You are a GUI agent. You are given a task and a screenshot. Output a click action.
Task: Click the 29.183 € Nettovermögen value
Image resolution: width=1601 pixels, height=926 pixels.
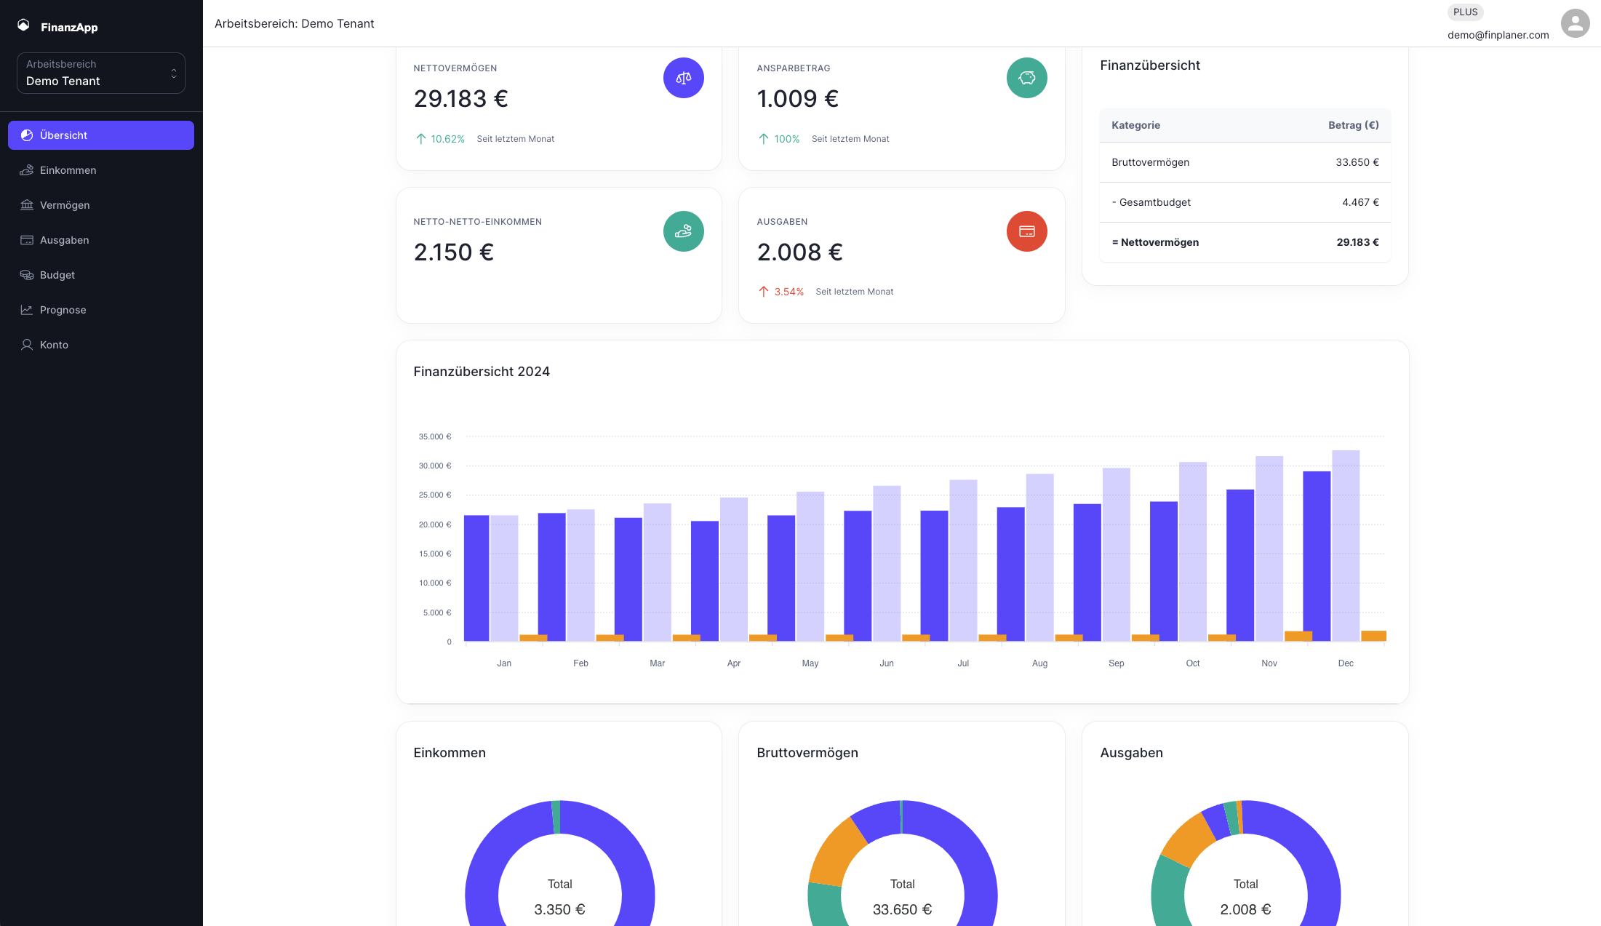coord(460,99)
